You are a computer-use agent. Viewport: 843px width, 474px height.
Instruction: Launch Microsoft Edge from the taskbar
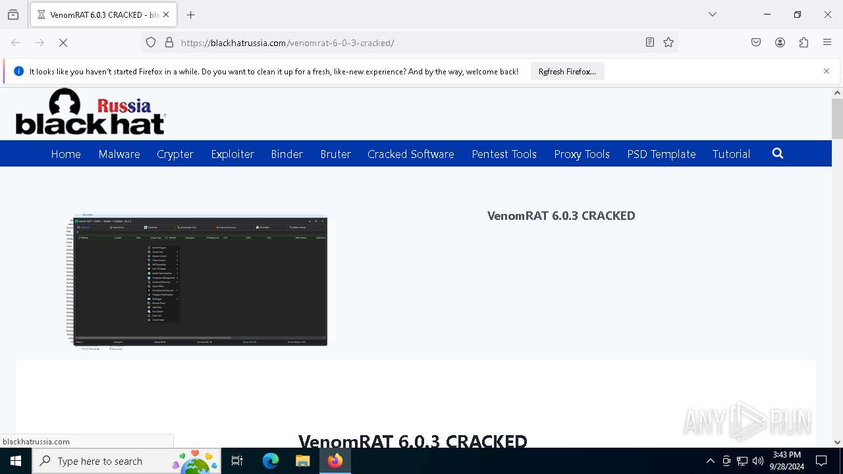271,461
